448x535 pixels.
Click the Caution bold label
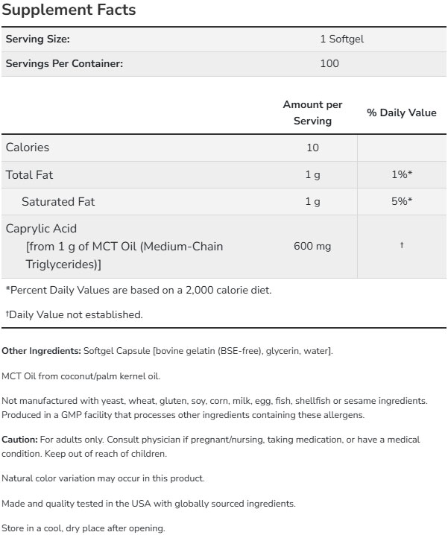pos(20,440)
